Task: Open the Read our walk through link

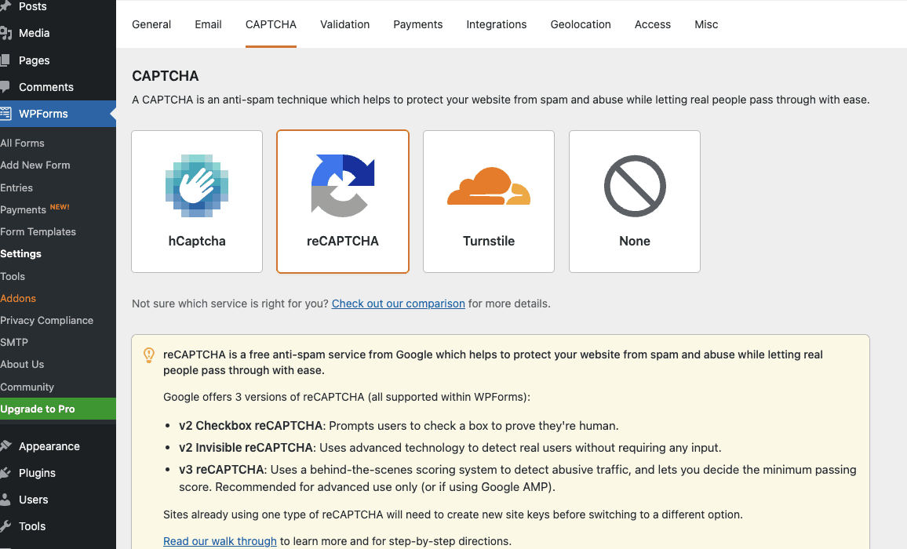Action: (x=220, y=541)
